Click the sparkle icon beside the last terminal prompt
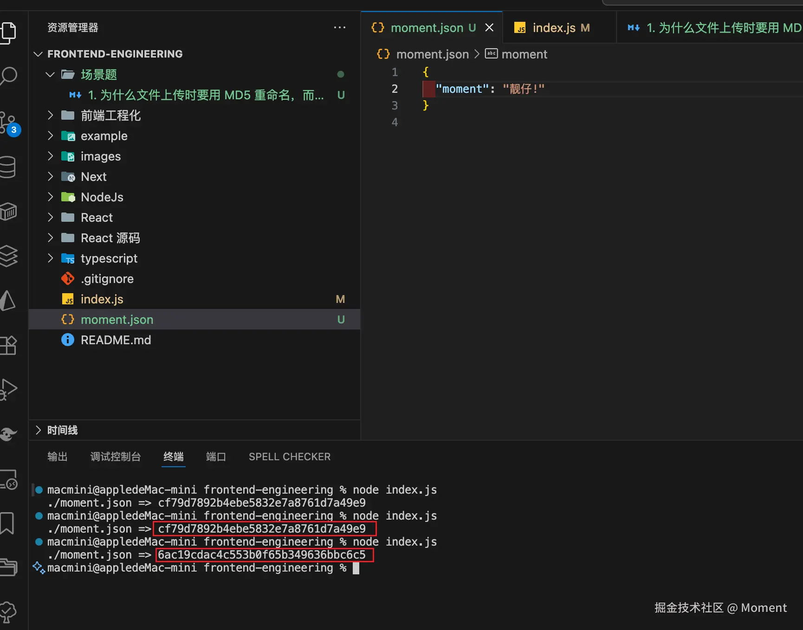Image resolution: width=803 pixels, height=630 pixels. click(39, 568)
